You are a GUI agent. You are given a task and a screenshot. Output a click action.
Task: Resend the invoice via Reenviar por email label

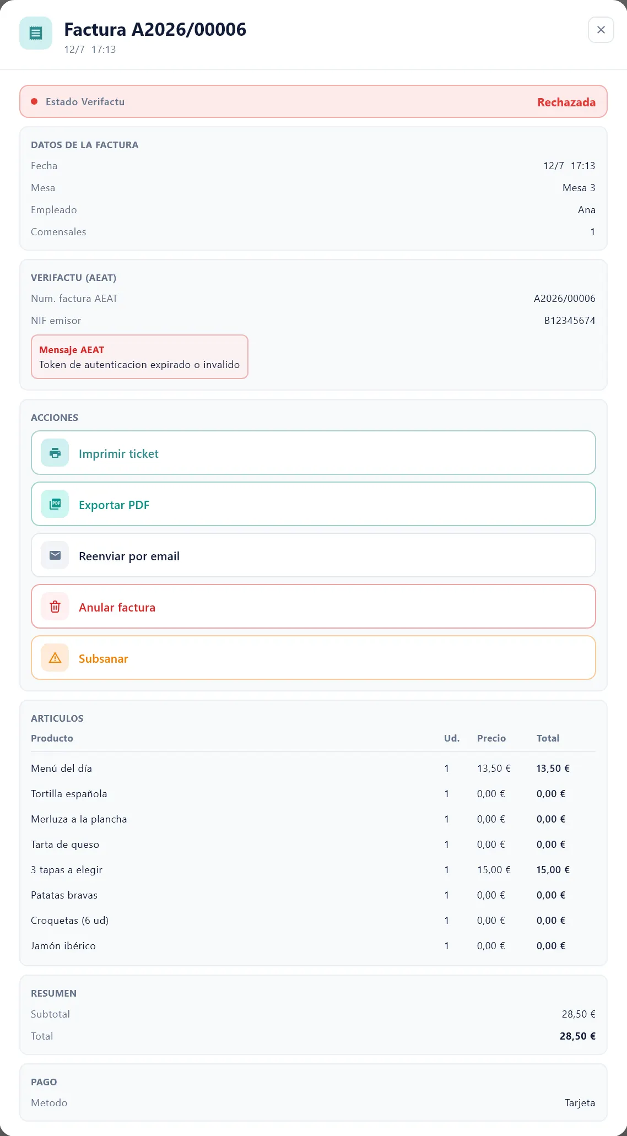129,556
